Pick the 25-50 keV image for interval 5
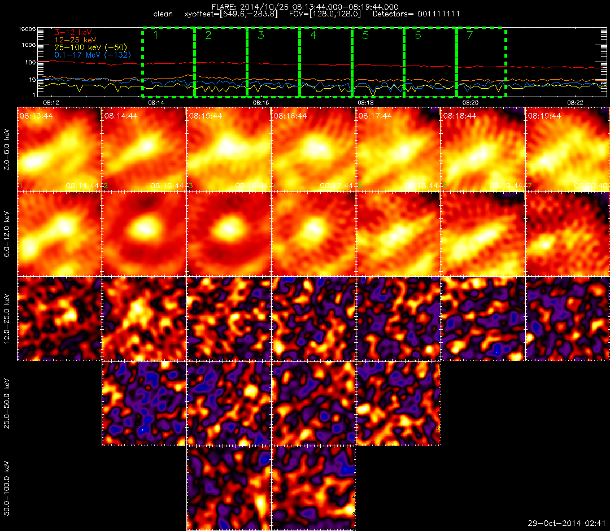Viewport: 610px width, 531px height. point(398,403)
